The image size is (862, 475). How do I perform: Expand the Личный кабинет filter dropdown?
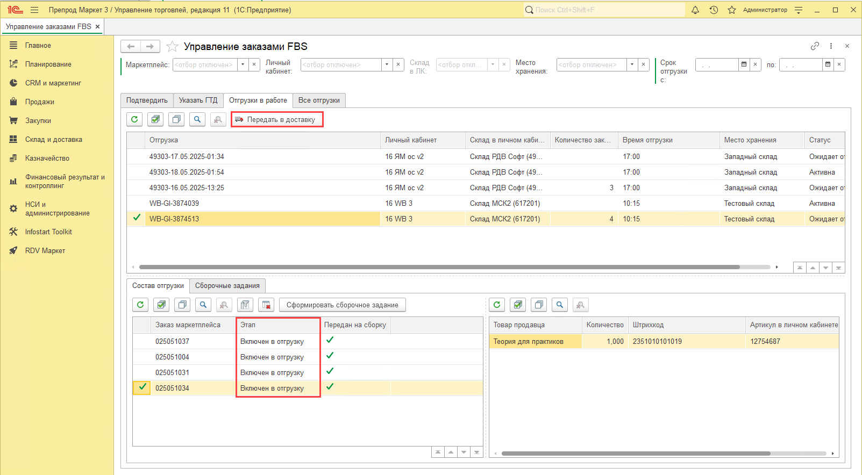click(387, 64)
